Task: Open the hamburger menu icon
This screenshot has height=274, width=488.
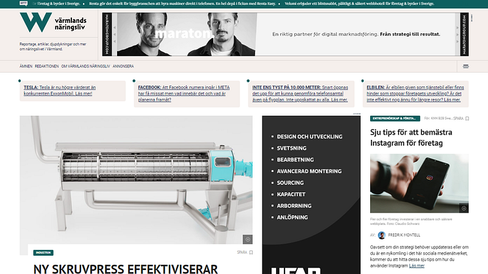Action: tap(466, 66)
